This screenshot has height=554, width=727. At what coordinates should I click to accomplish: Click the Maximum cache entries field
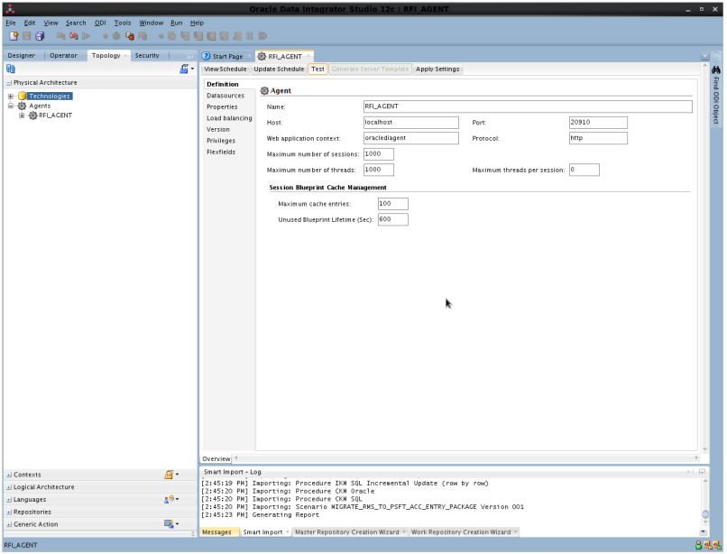tap(392, 204)
